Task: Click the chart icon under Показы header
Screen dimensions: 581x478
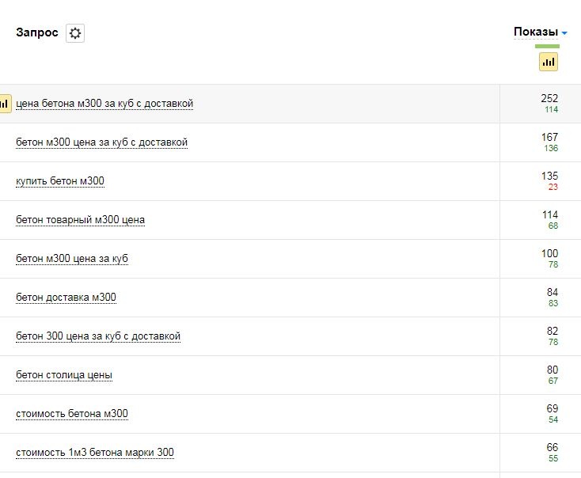Action: 549,62
